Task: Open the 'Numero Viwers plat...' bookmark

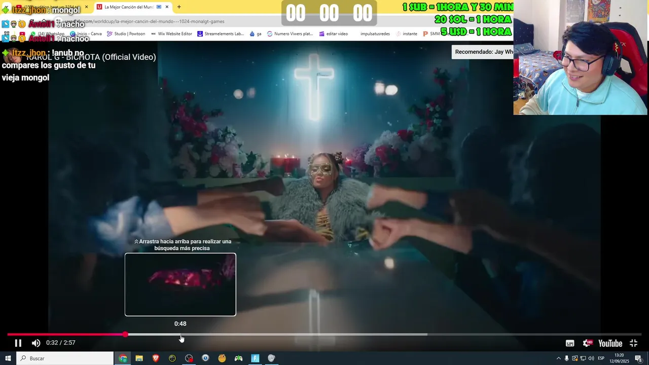Action: (290, 34)
